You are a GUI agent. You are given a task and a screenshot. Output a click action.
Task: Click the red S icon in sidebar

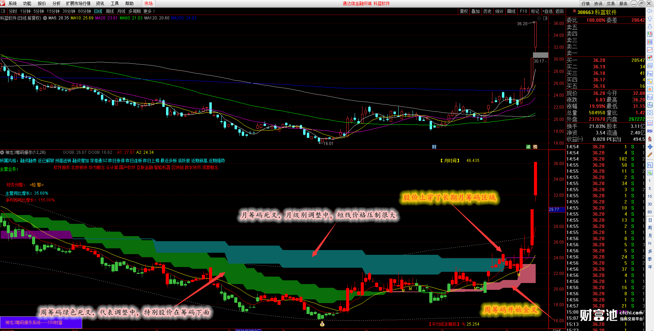(650, 139)
